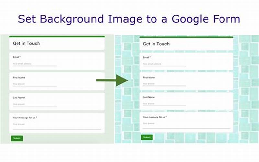
Task: Click the 'Email *' label in the left form
Action: (17, 57)
